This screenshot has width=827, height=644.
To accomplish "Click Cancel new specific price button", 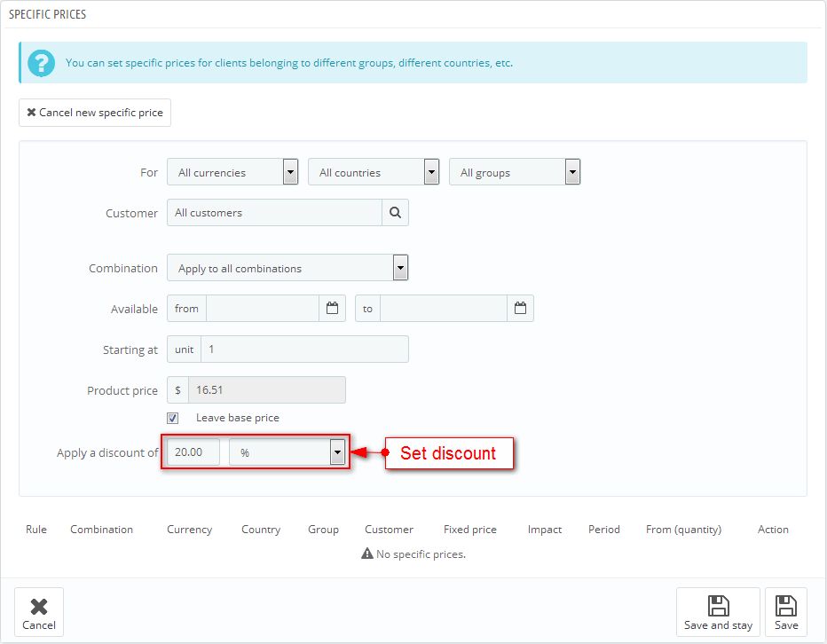I will (x=95, y=113).
